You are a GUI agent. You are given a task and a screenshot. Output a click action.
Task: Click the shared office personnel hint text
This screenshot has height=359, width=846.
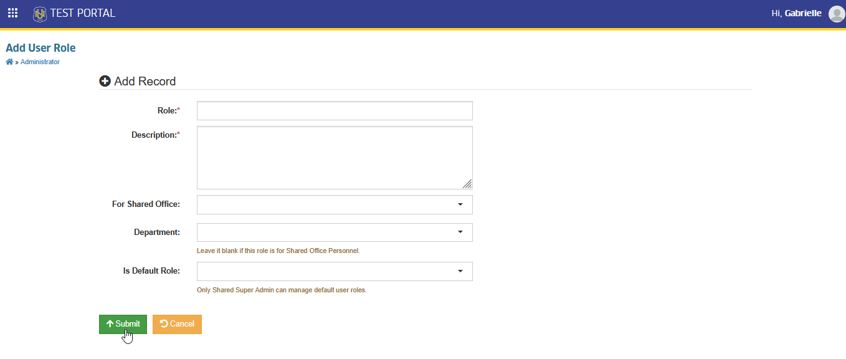pos(278,251)
